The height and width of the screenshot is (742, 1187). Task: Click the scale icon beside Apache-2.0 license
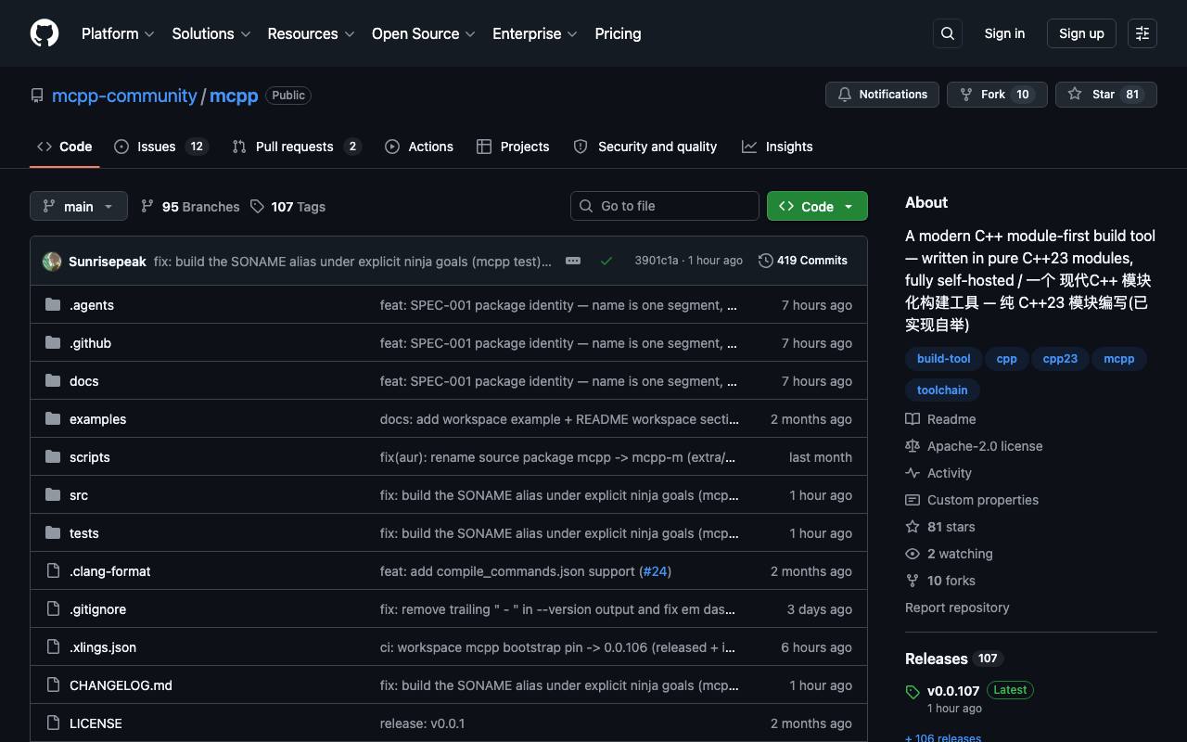pos(913,446)
